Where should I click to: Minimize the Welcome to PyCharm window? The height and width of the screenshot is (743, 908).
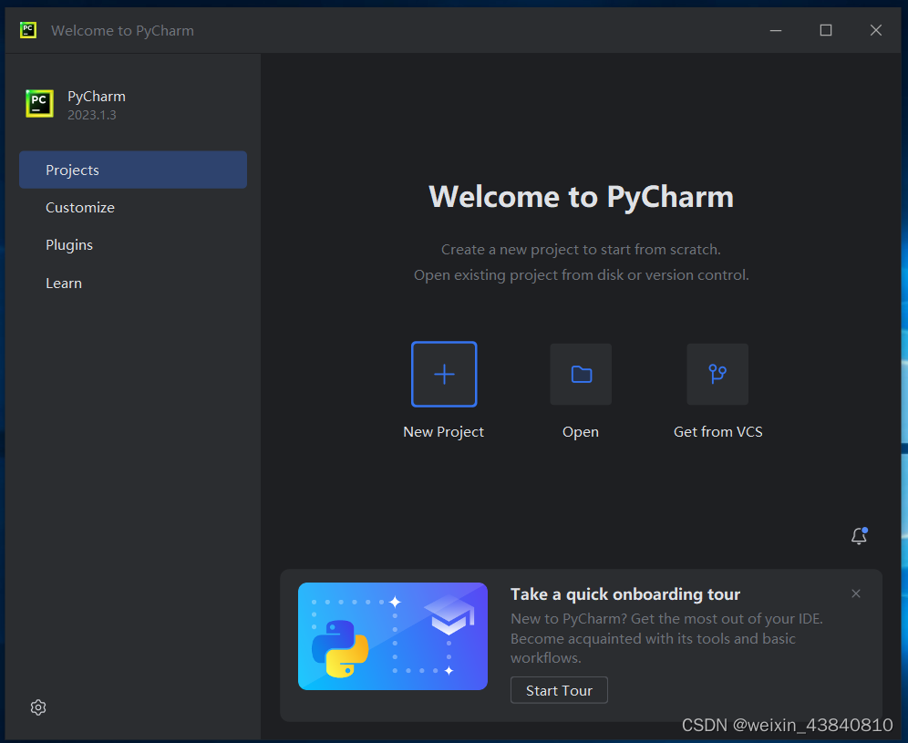pos(776,30)
